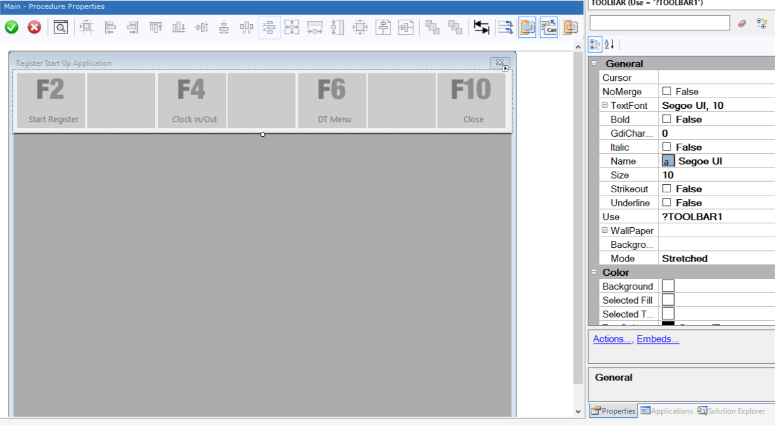Screen dimensions: 775x425
Task: Click the alphabetical A-Z sort icon
Action: [610, 45]
